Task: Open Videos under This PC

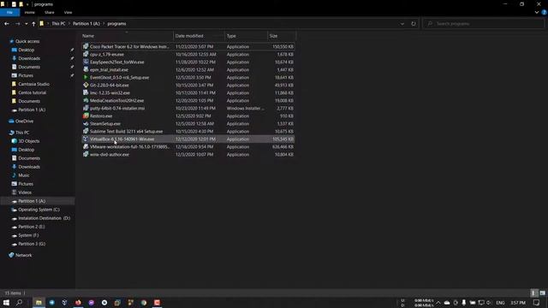Action: (25, 192)
